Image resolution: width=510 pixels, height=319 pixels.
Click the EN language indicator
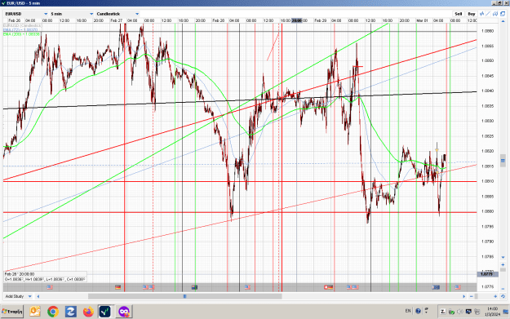pos(408,311)
